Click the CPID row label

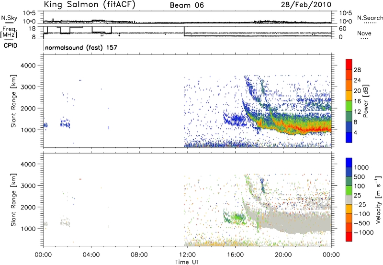11,45
